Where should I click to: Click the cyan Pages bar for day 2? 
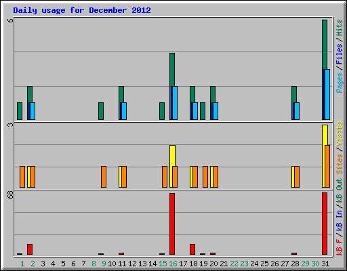(33, 111)
